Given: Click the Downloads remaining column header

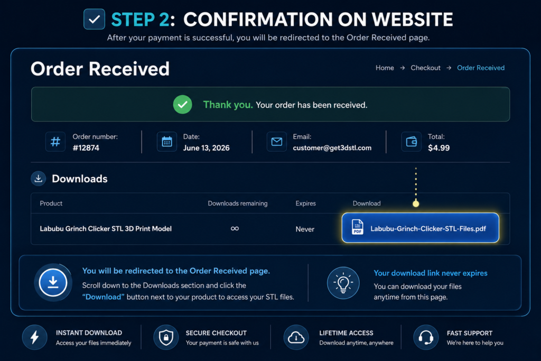Looking at the screenshot, I should (x=237, y=203).
